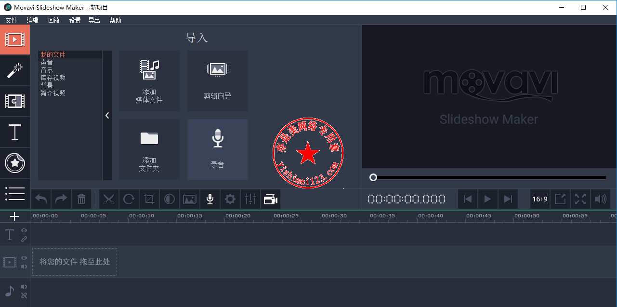This screenshot has width=617, height=307.
Task: Open the 回放 menu
Action: [x=54, y=20]
